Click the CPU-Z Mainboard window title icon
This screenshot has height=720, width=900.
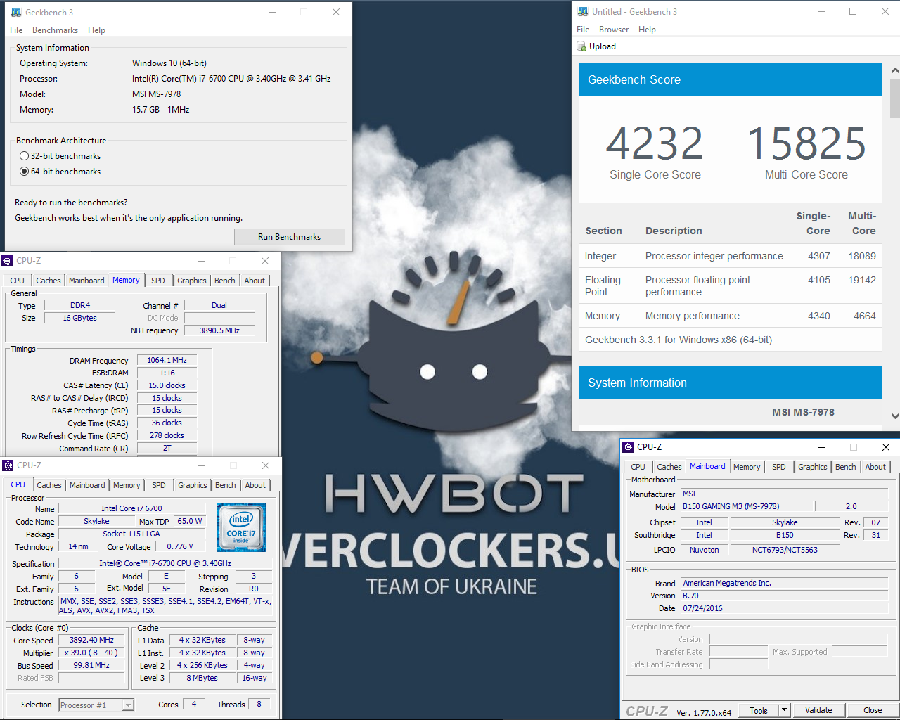[628, 447]
